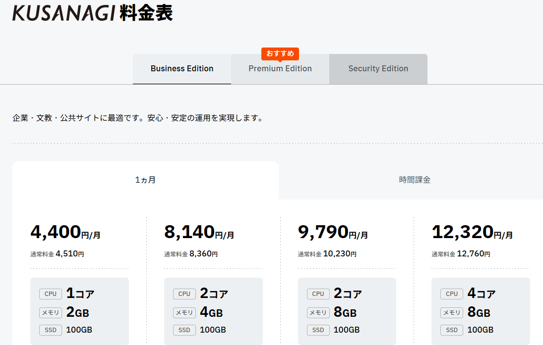
Task: Click the メモリ label in the 9,790円 plan
Action: (318, 312)
